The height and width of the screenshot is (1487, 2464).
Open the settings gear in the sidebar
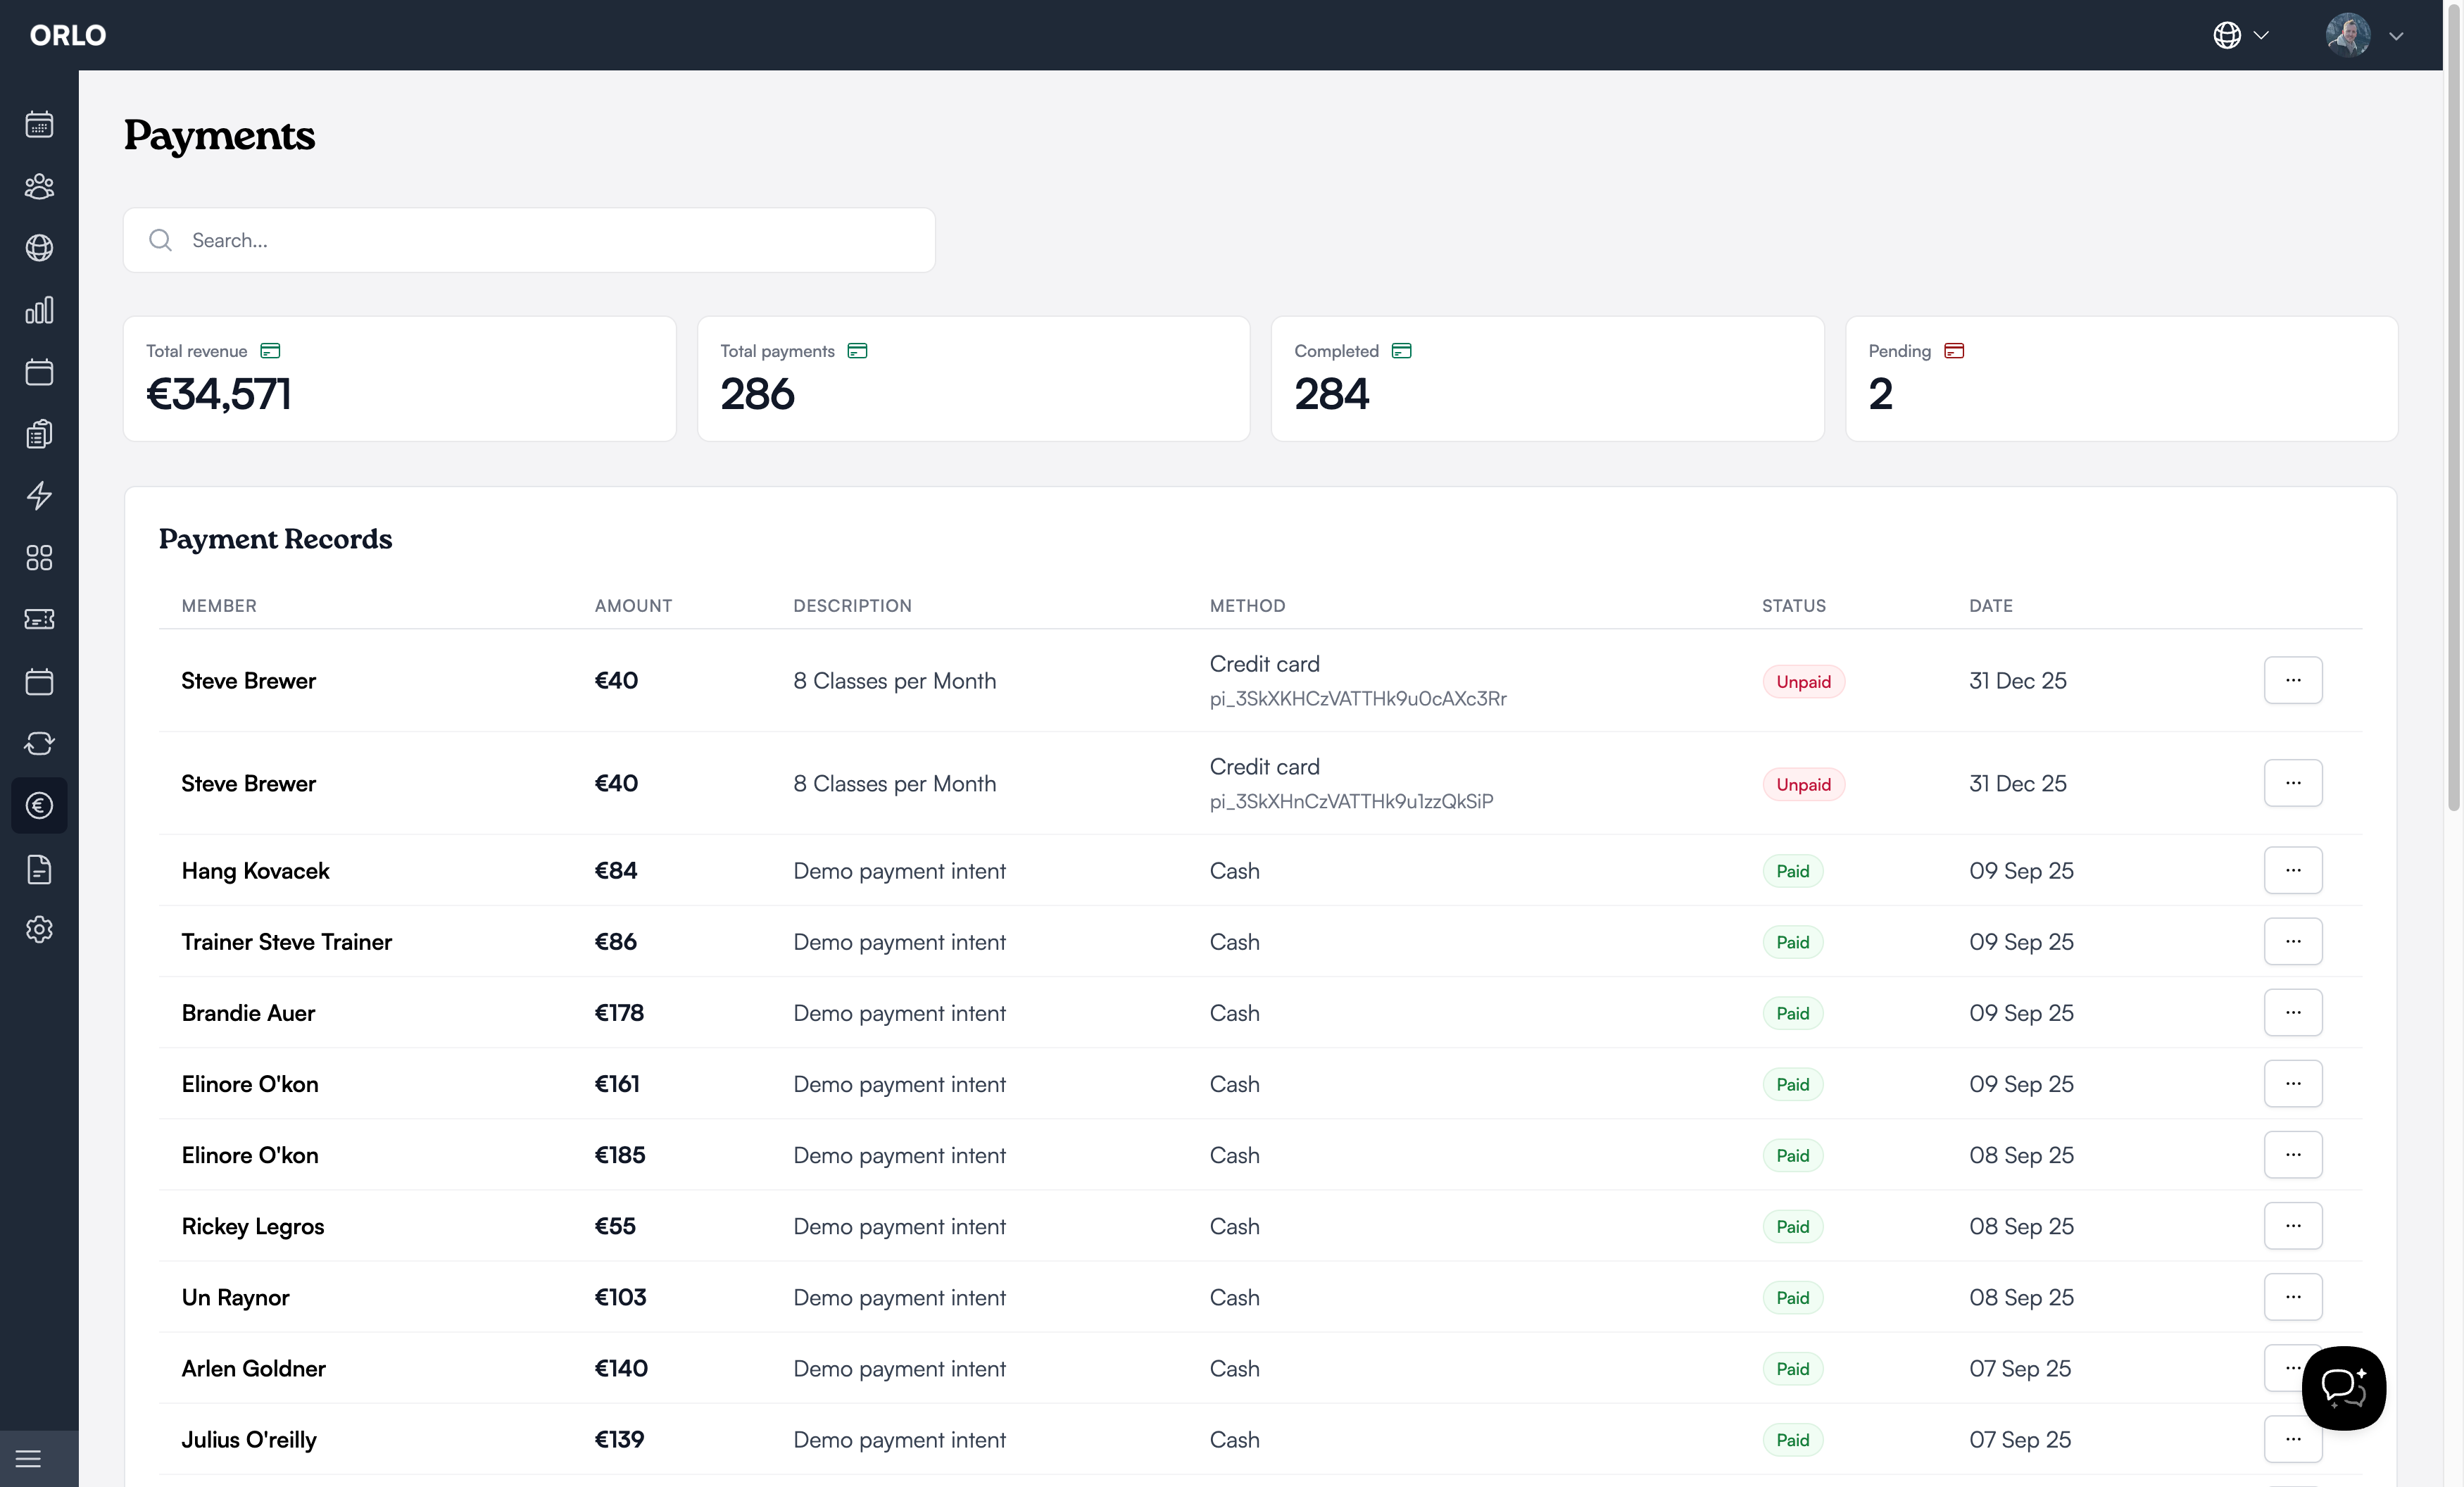pyautogui.click(x=39, y=930)
